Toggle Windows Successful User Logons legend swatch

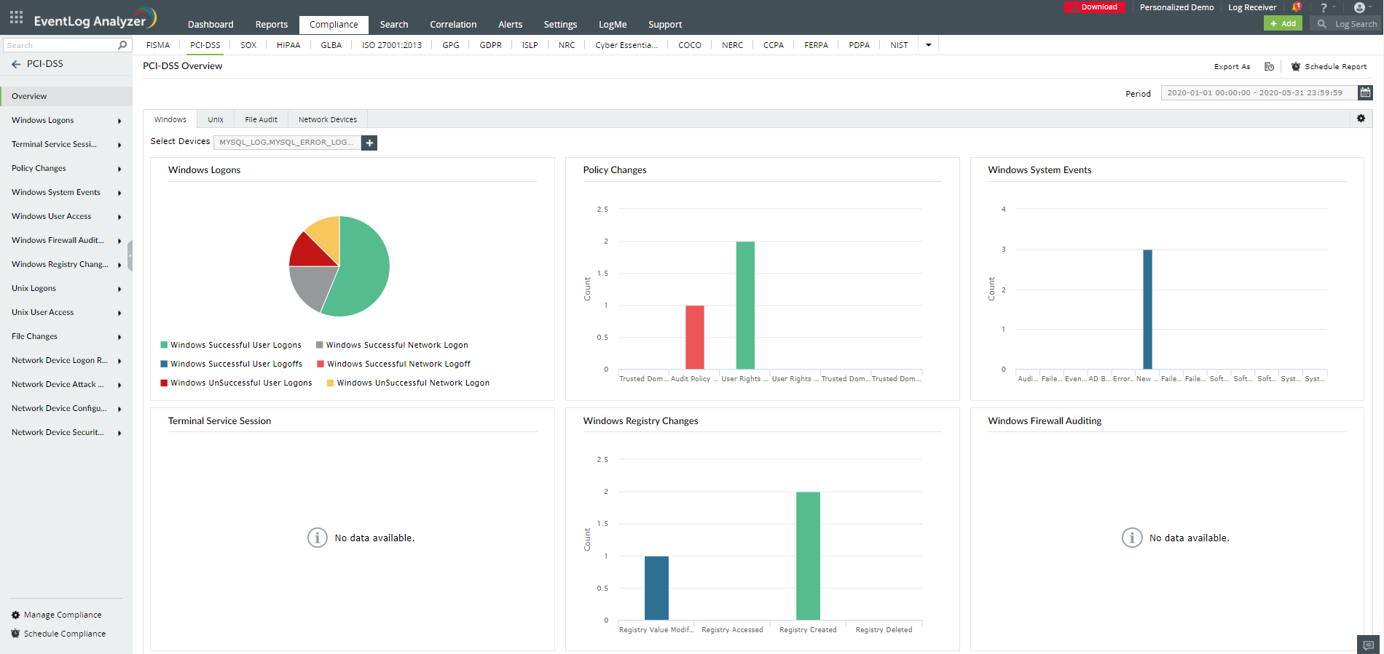(x=164, y=345)
